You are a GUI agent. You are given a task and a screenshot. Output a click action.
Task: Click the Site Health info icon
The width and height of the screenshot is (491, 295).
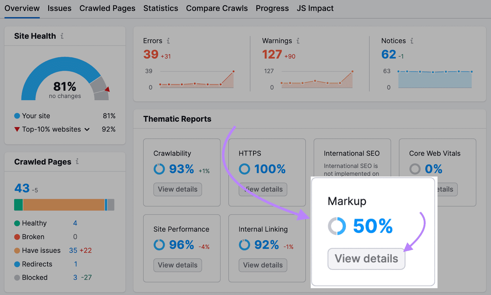coord(62,36)
